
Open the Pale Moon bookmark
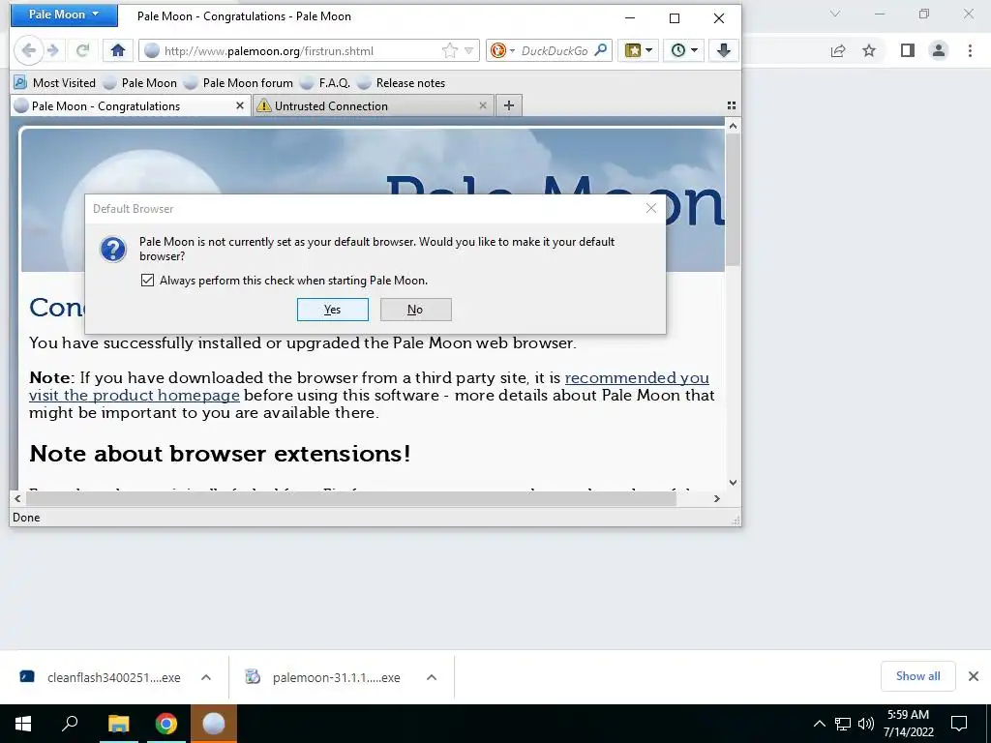[140, 83]
